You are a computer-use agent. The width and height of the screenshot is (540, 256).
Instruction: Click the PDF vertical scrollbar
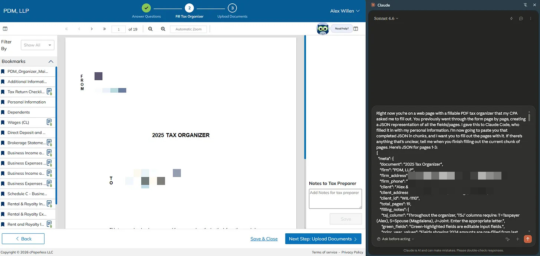(x=305, y=98)
